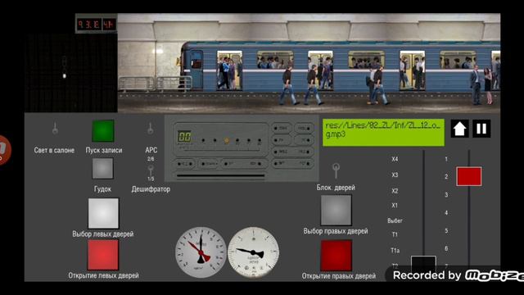Flip the Дешифратор switch
The width and height of the screenshot is (524, 295).
tap(151, 170)
